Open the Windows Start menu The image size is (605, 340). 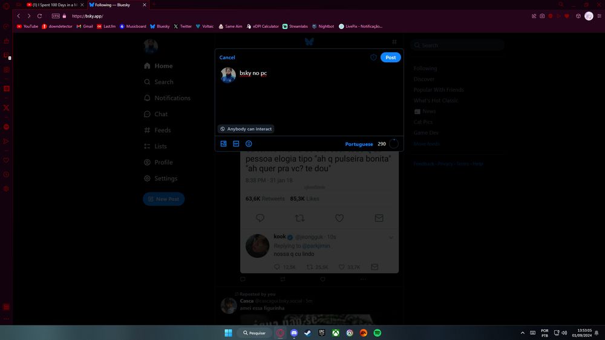(229, 333)
